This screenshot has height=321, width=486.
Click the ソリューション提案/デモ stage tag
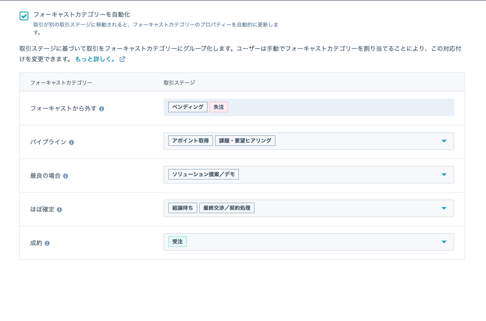203,174
